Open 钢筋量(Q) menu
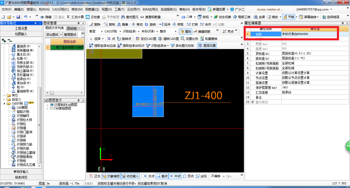This screenshot has width=350, height=188. pos(92,9)
